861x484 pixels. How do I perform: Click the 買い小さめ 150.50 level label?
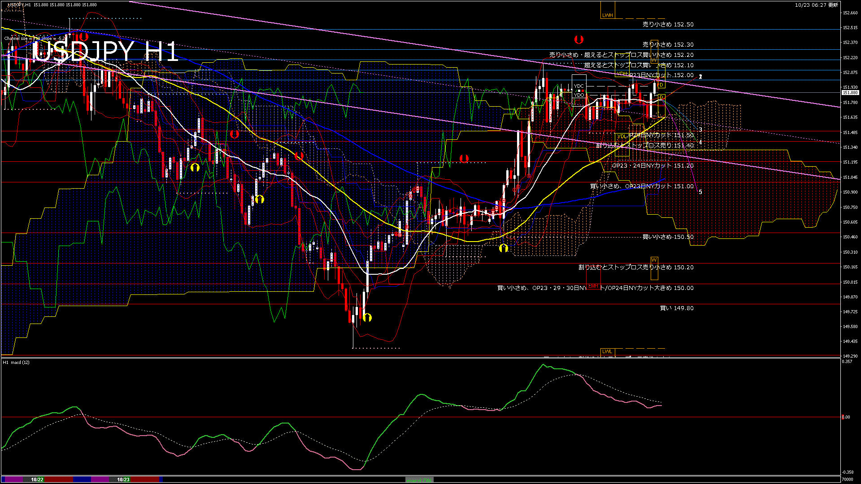[668, 237]
